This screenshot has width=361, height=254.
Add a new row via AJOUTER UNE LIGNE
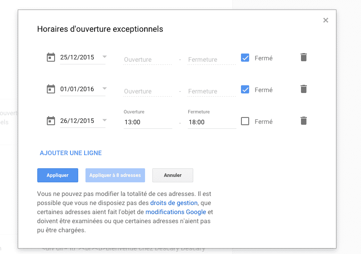pyautogui.click(x=71, y=153)
